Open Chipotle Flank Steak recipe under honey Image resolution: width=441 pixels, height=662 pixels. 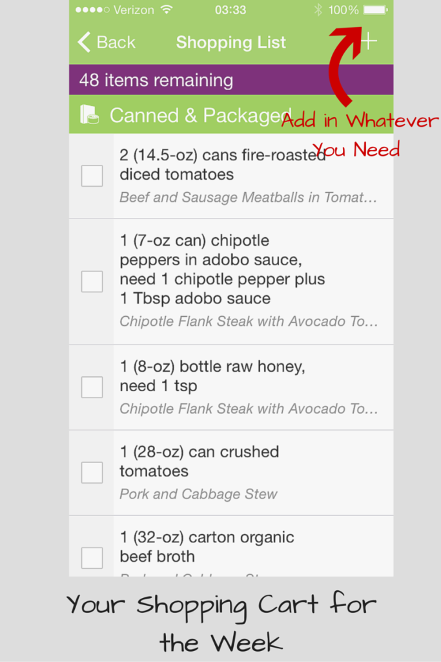point(249,409)
